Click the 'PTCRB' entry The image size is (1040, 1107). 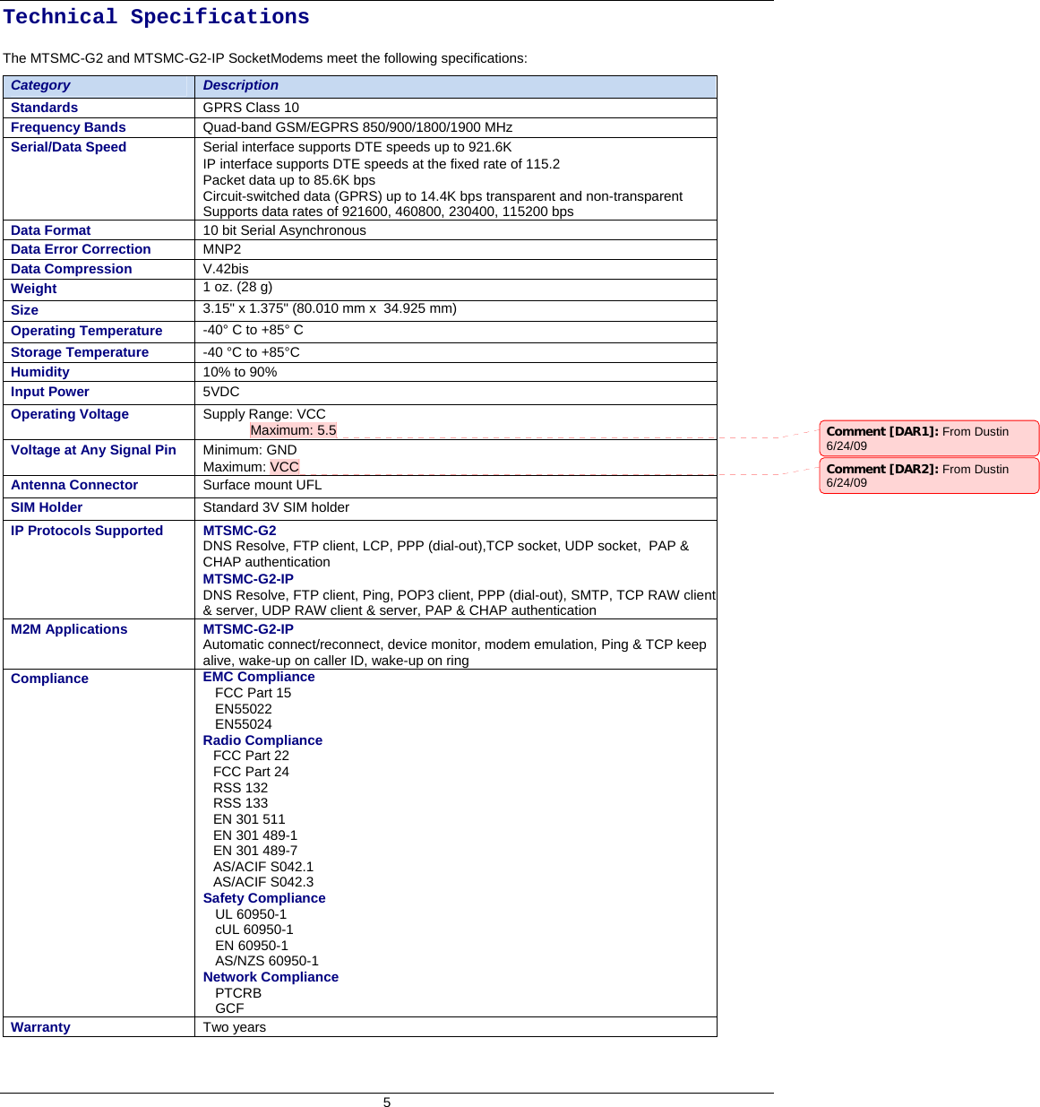(238, 993)
